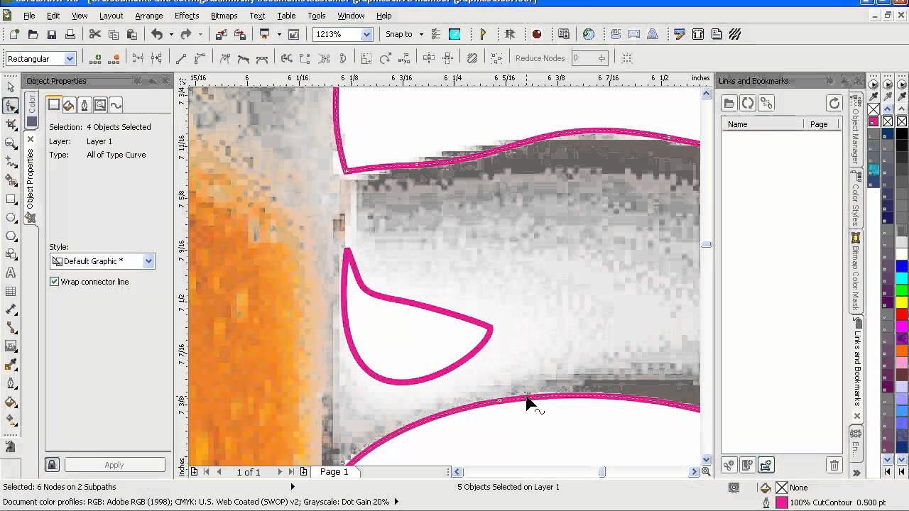909x511 pixels.
Task: Click the Open file icon
Action: [33, 34]
